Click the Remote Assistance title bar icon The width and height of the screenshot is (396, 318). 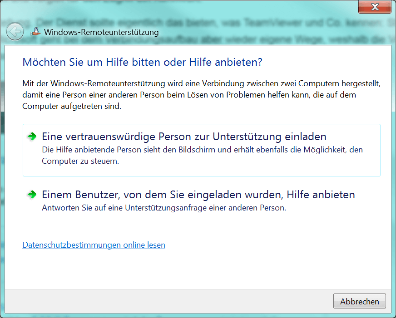[35, 31]
